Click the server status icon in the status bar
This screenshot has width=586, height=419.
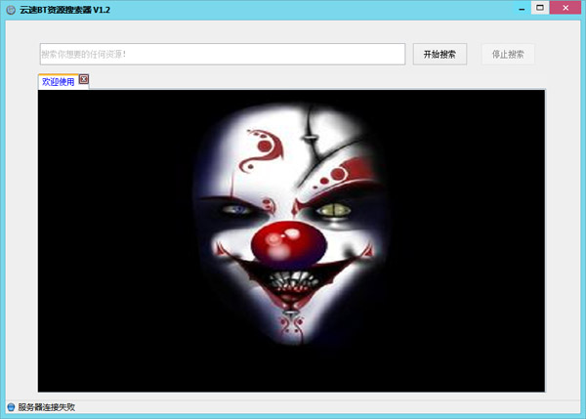[11, 407]
